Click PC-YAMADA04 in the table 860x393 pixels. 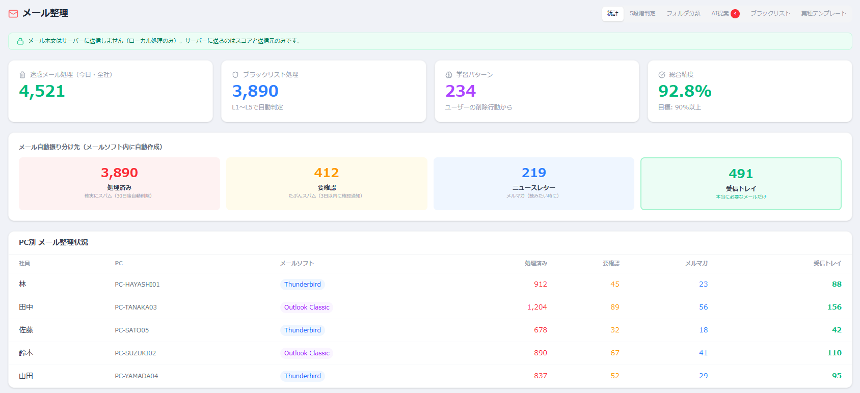point(137,376)
